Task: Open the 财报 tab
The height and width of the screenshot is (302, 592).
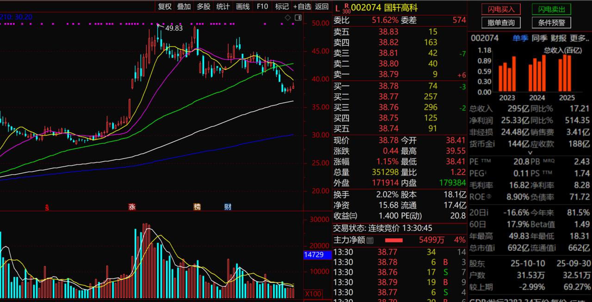Action: [x=559, y=38]
